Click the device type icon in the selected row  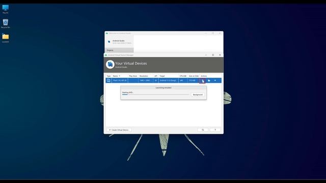click(108, 80)
